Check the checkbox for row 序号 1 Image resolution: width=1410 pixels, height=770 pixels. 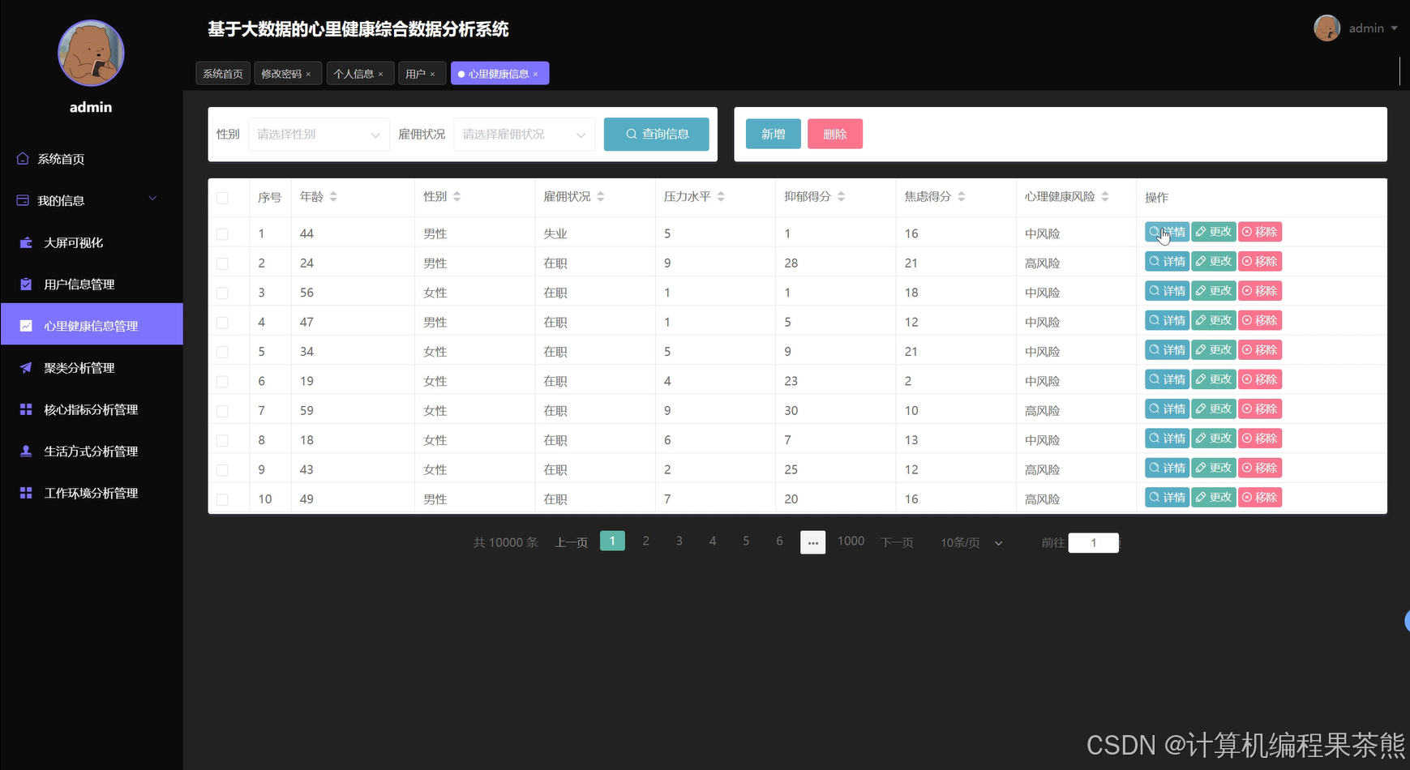222,233
